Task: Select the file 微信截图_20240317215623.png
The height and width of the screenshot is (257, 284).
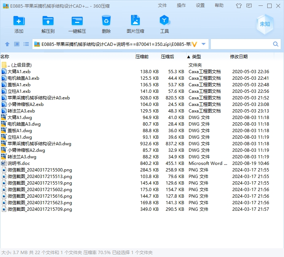Action: (x=40, y=202)
